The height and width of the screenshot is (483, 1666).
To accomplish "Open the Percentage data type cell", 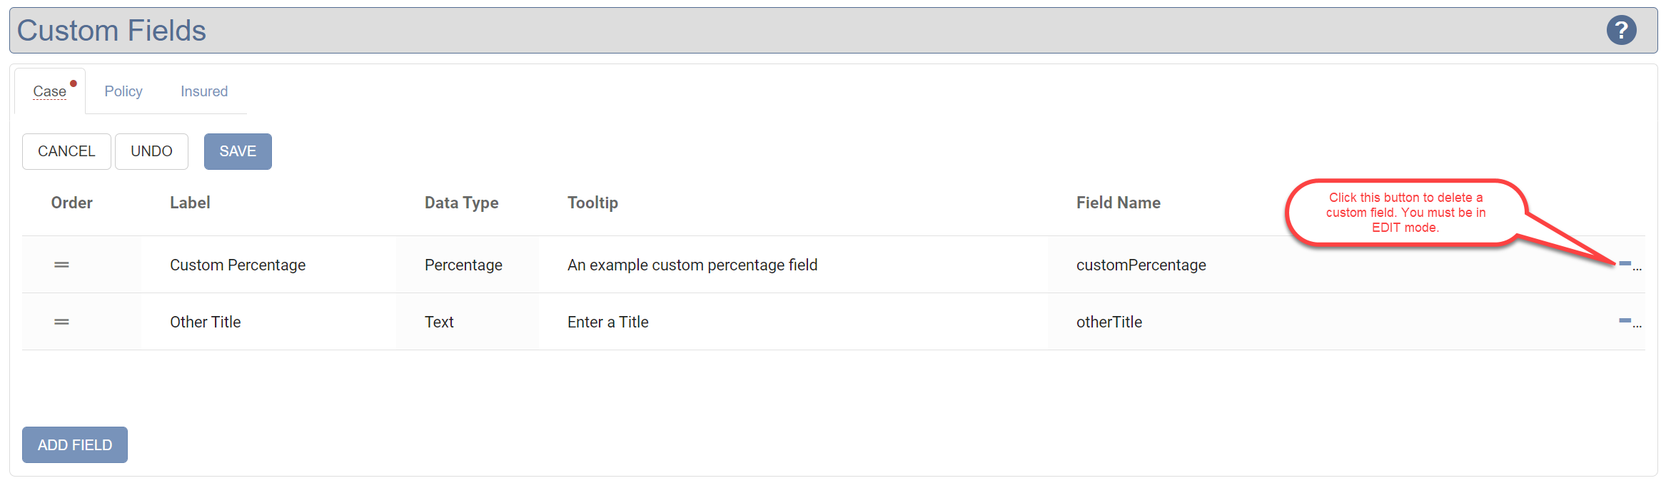I will pos(463,265).
